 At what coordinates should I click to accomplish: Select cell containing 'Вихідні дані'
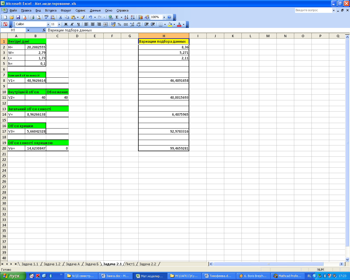(27, 41)
